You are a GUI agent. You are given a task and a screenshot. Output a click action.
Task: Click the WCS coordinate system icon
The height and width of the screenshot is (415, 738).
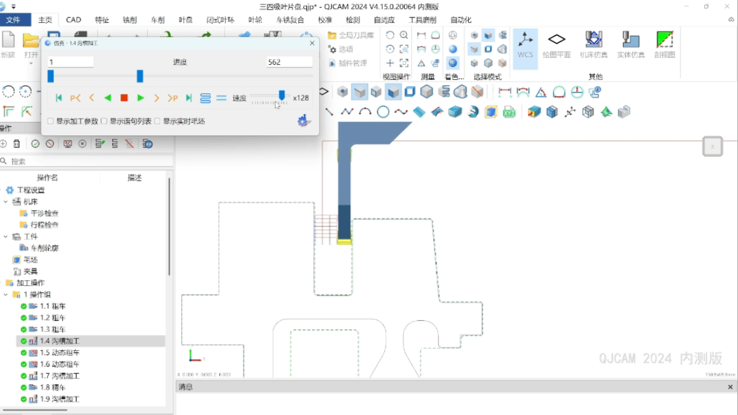pyautogui.click(x=525, y=44)
